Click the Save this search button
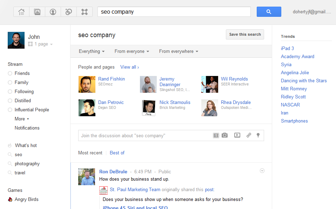This screenshot has width=336, height=209. point(245,34)
